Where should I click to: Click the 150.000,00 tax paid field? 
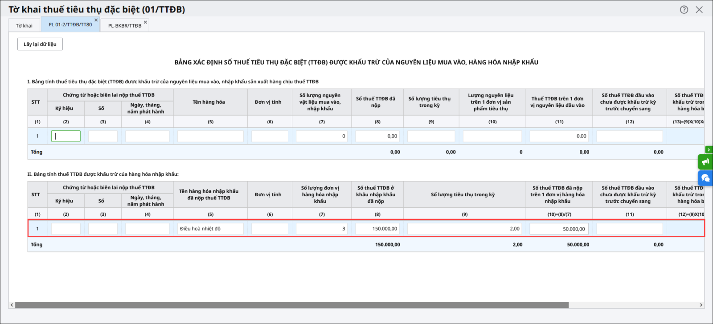click(x=377, y=229)
